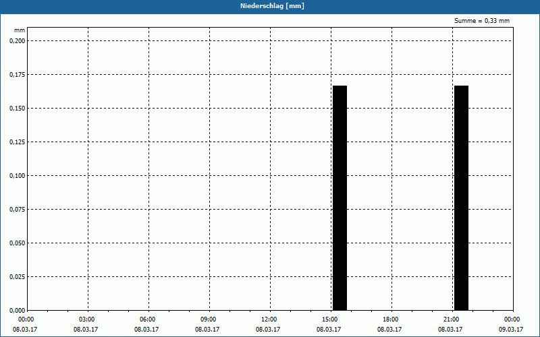Click the 18:00 time axis label
This screenshot has width=540, height=337.
(x=391, y=319)
